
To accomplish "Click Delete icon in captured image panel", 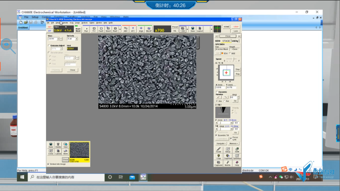I will [x=58, y=145].
